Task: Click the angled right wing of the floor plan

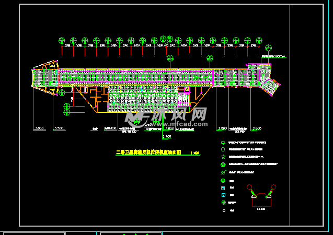Action: [x=269, y=85]
